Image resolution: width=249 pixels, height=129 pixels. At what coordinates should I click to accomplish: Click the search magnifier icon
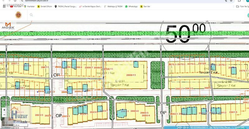pyautogui.click(x=31, y=15)
